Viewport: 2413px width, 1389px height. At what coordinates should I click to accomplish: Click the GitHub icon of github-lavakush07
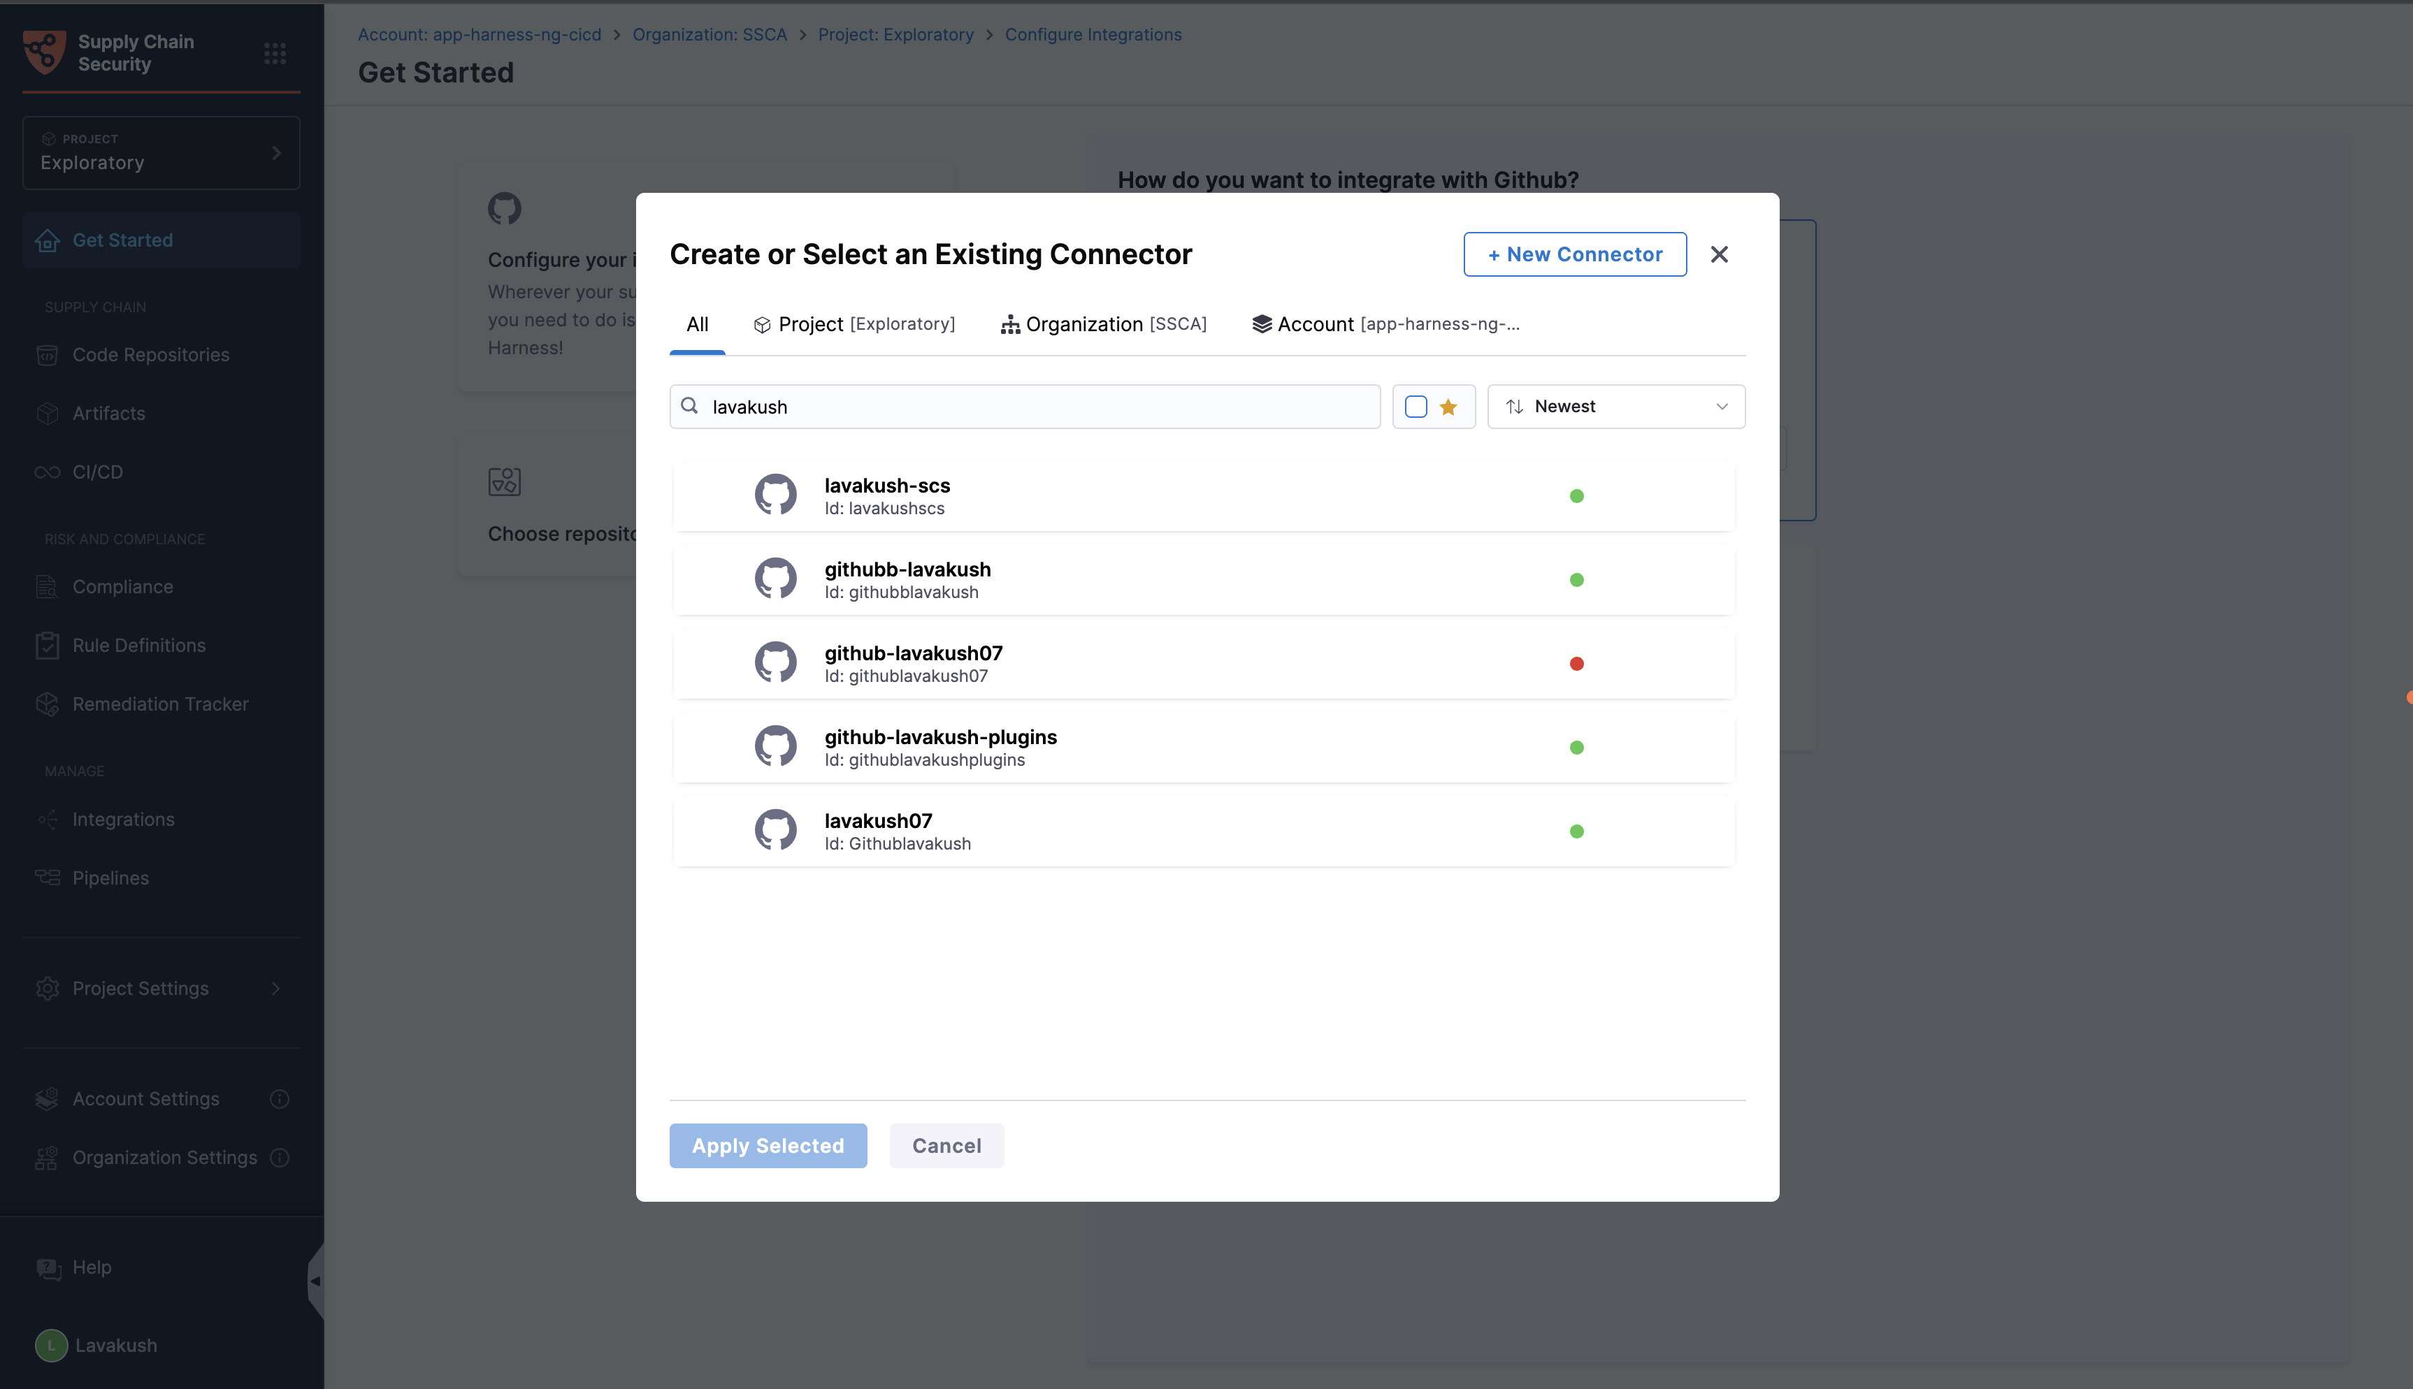(x=776, y=663)
